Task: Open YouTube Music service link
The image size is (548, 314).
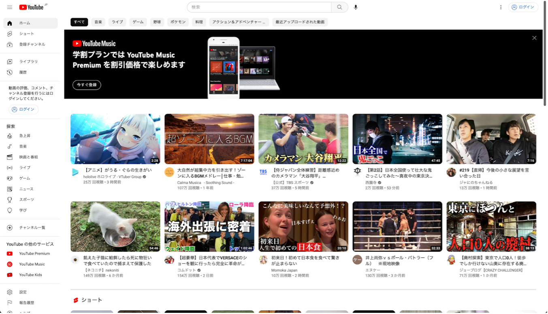Action: click(x=32, y=264)
